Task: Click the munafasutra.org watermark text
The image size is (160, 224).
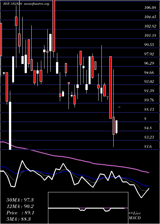Action: (37, 4)
